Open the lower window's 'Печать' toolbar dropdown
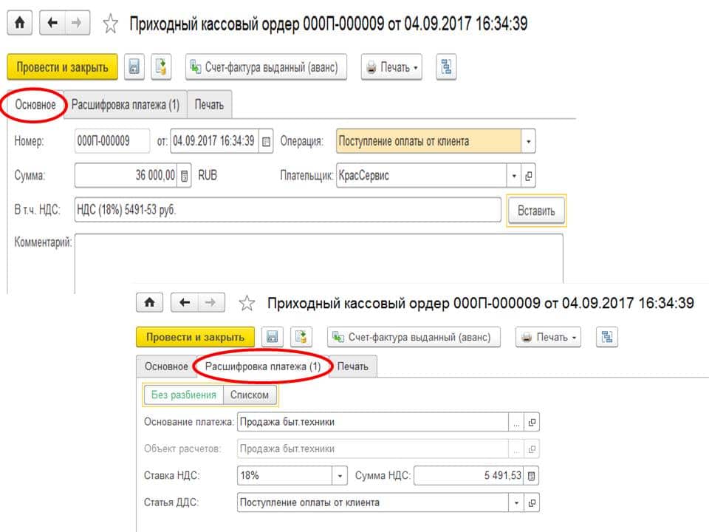 coord(549,337)
